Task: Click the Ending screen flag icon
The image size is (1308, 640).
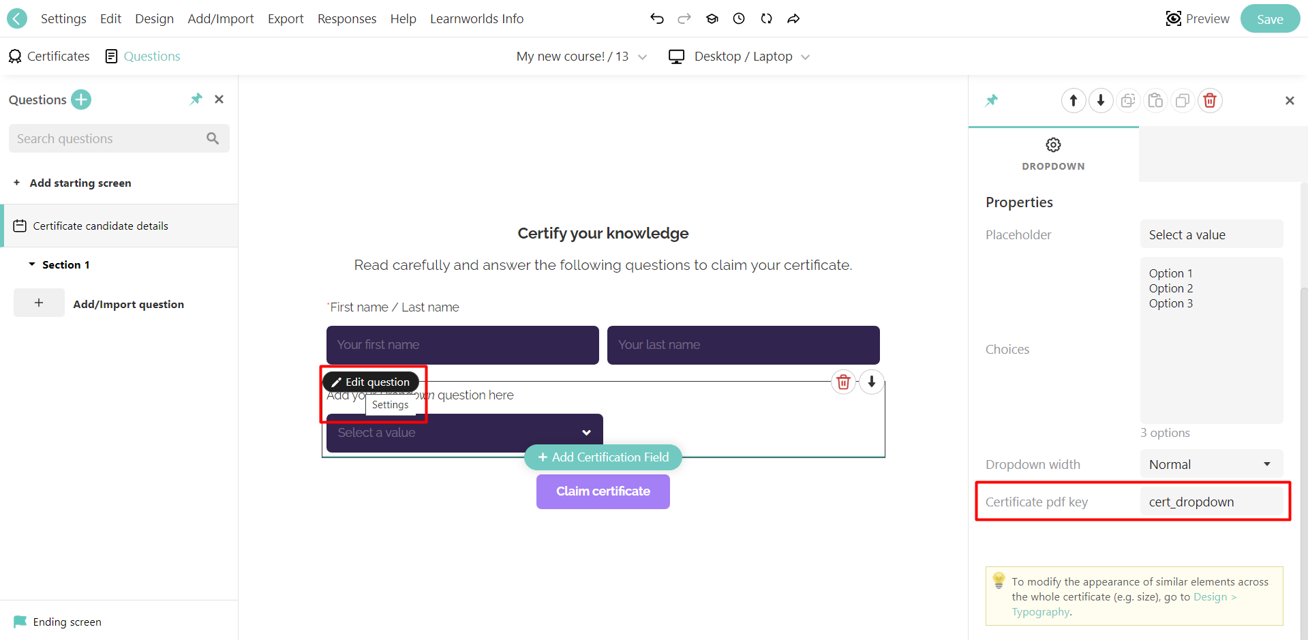Action: 20,622
